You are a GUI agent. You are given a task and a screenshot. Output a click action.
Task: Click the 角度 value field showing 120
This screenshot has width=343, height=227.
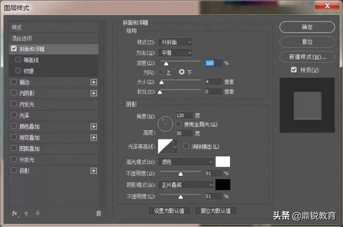click(184, 115)
